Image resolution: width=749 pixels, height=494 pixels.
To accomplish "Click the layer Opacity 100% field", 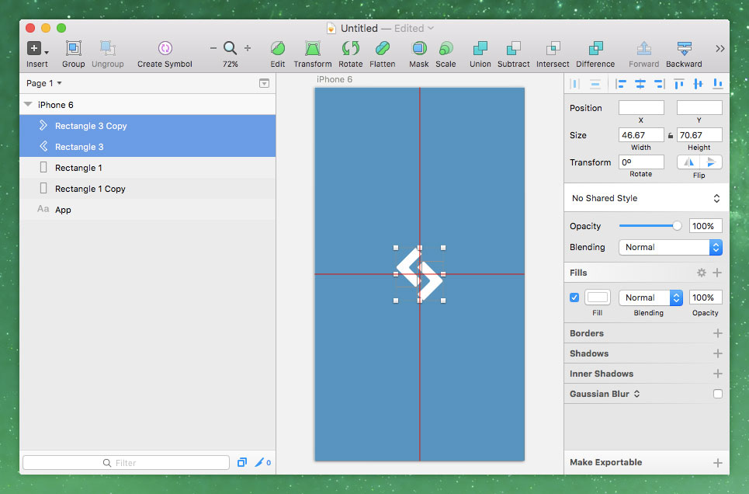I will click(x=705, y=226).
